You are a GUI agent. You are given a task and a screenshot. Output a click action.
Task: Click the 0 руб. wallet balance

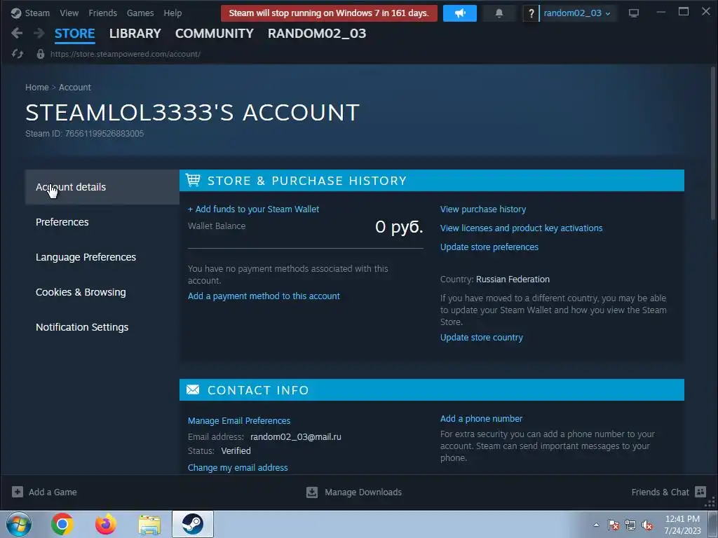(399, 226)
